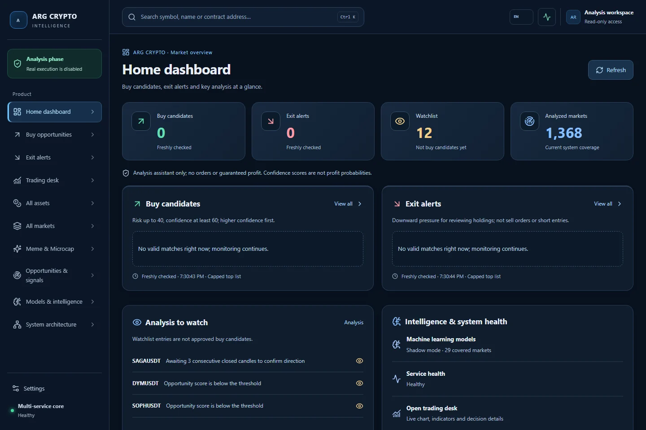Screen dimensions: 646x430
Task: Click the Settings sliders icon
Action: tap(16, 388)
